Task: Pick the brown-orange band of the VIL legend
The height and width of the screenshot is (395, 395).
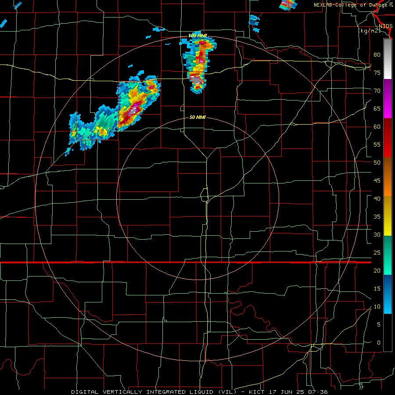Action: pos(388,176)
